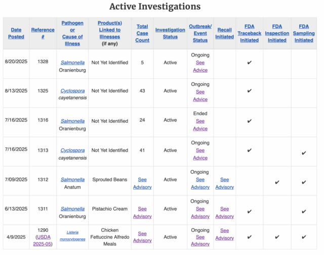Open Product(s) Linked to Illnesses header
The image size is (324, 255).
[x=110, y=30]
